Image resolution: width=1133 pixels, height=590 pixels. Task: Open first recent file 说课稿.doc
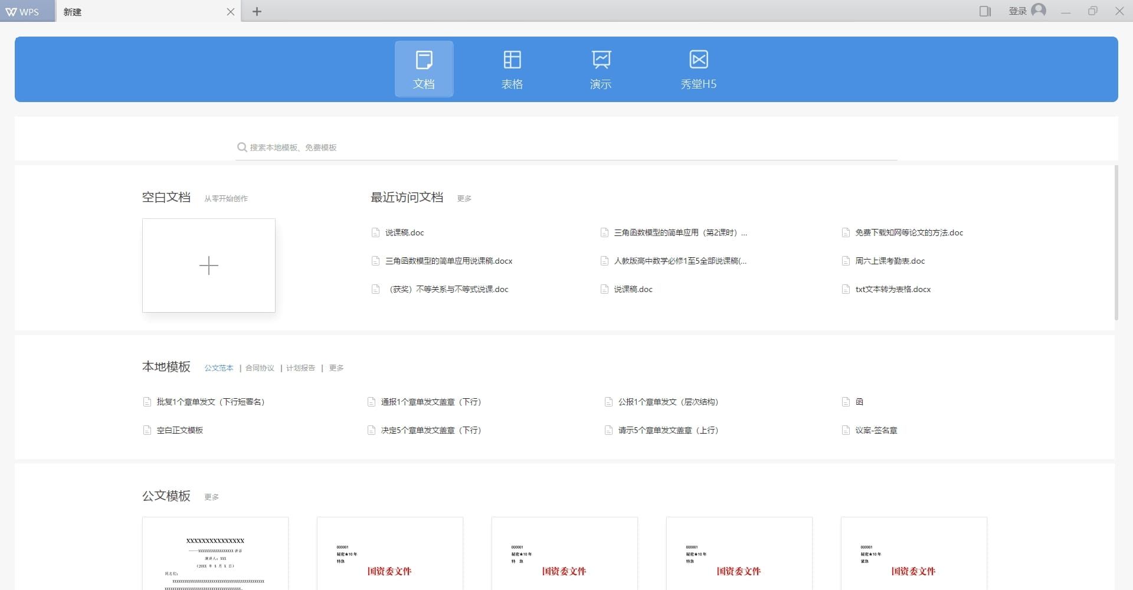click(404, 232)
